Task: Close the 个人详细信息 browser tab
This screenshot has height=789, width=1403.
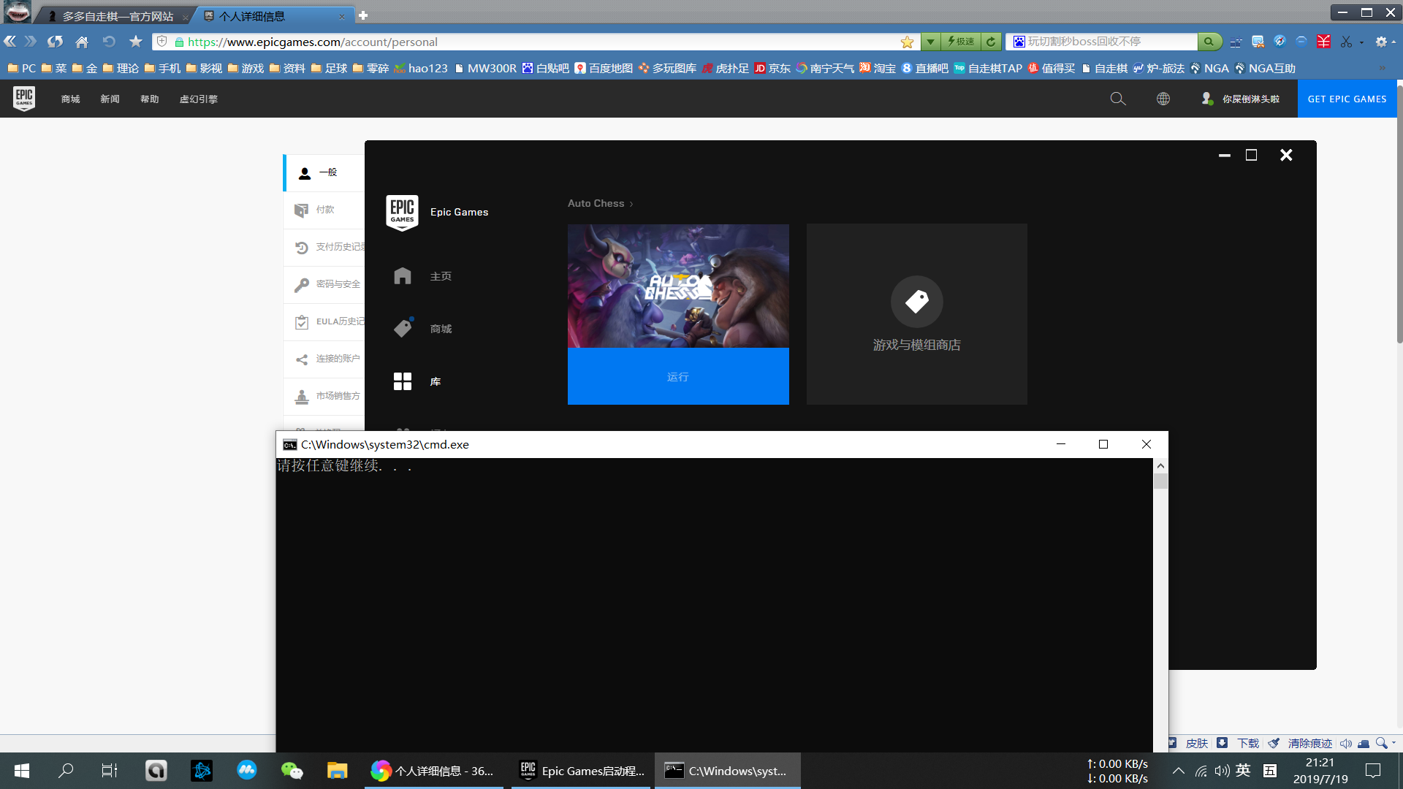Action: click(341, 16)
